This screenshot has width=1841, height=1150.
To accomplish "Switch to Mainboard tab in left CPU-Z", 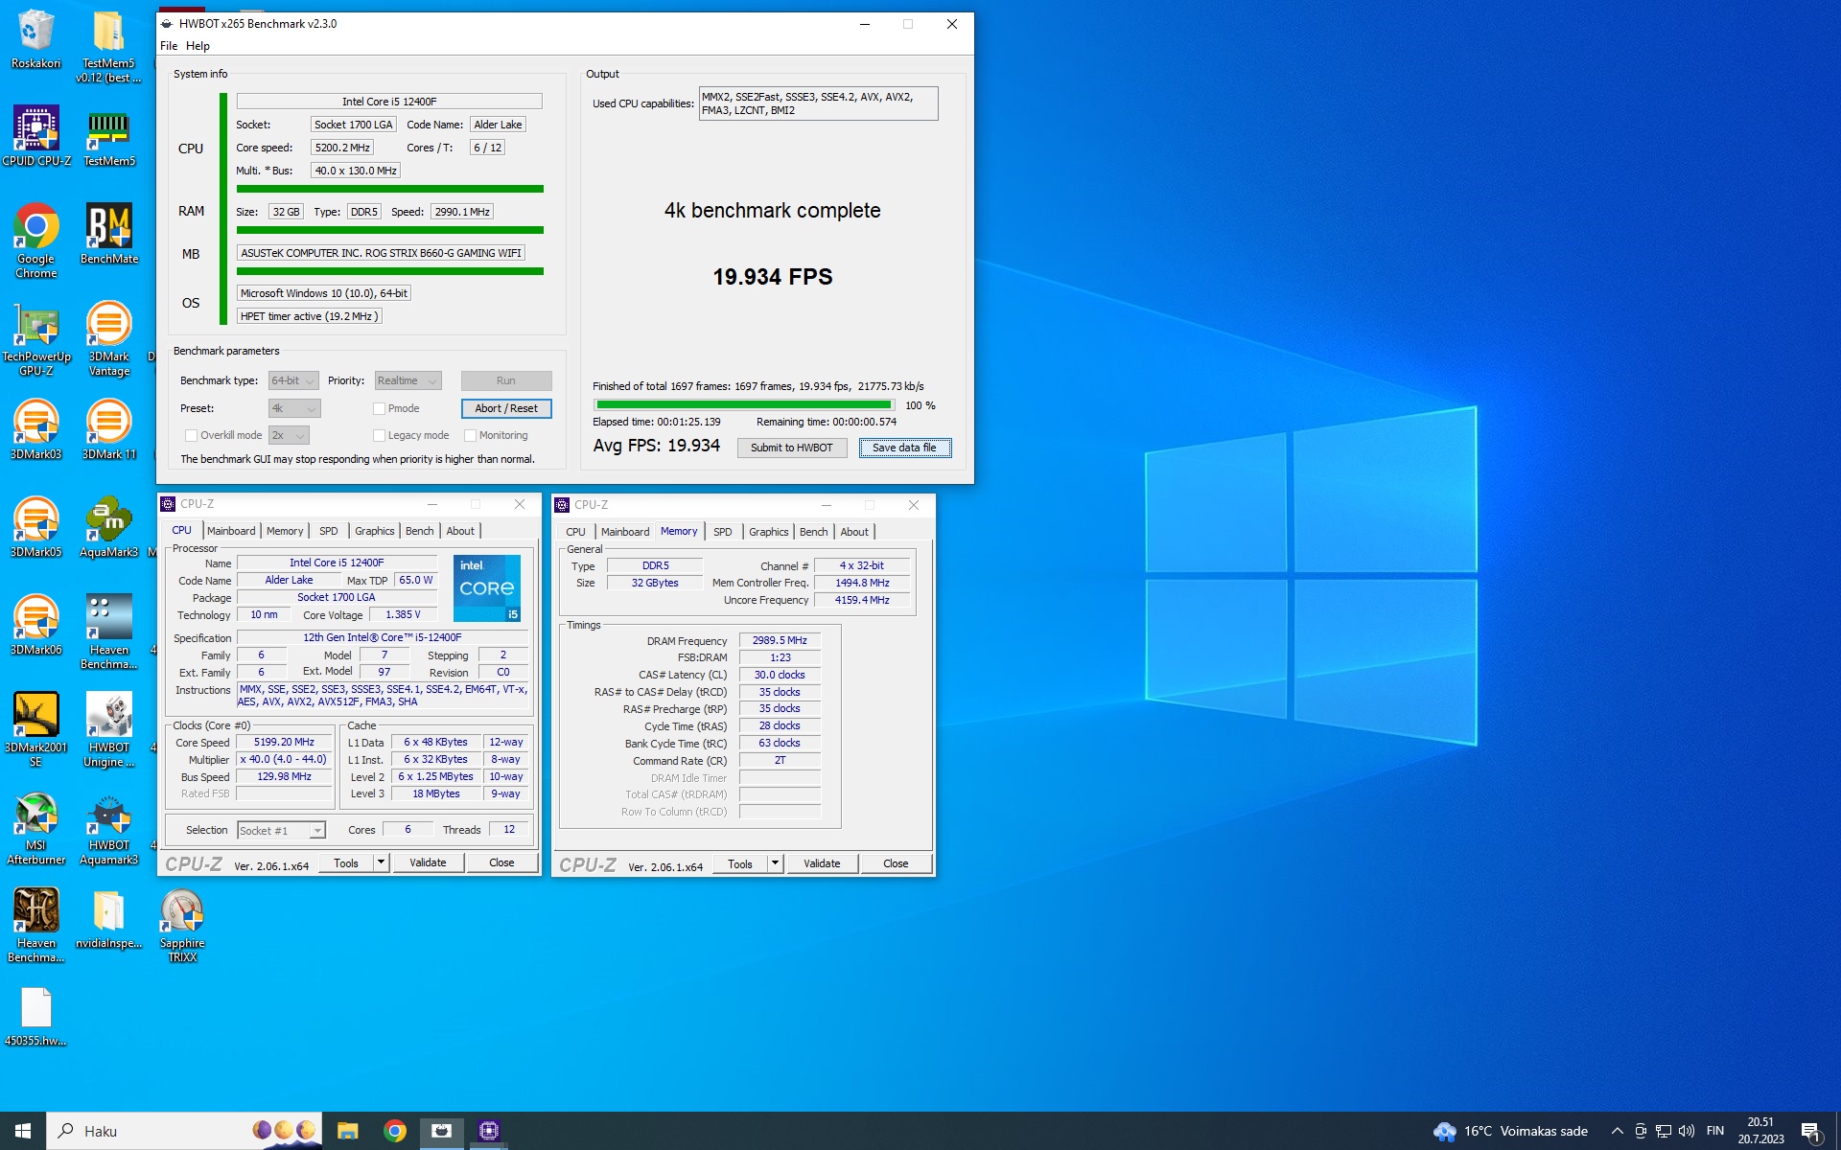I will click(231, 531).
